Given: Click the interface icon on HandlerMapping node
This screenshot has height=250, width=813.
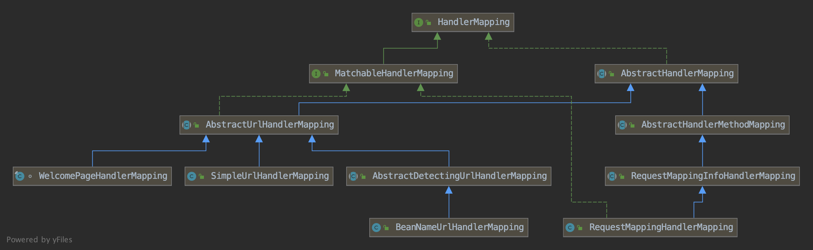Looking at the screenshot, I should click(x=418, y=22).
